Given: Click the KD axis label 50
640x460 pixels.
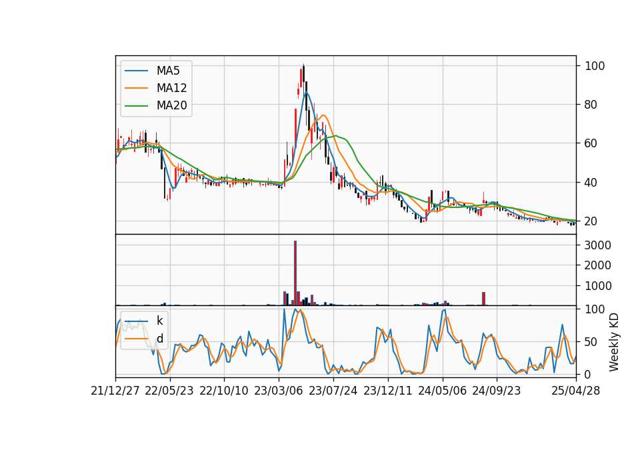Looking at the screenshot, I should pos(591,342).
